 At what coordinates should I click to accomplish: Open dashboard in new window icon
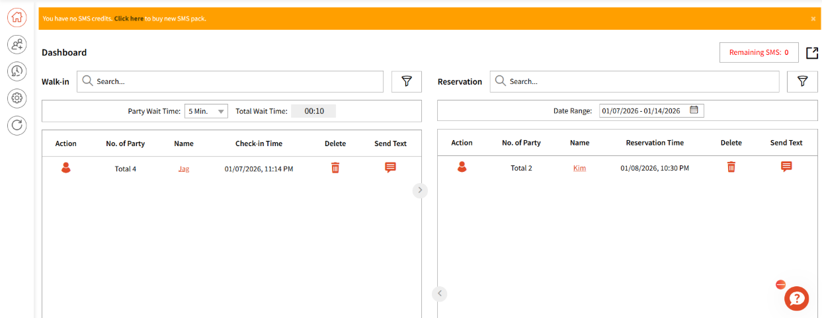tap(811, 53)
